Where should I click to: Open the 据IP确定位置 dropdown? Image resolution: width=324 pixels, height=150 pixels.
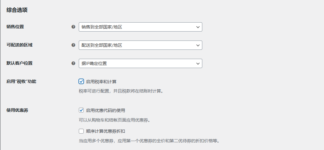pos(140,63)
